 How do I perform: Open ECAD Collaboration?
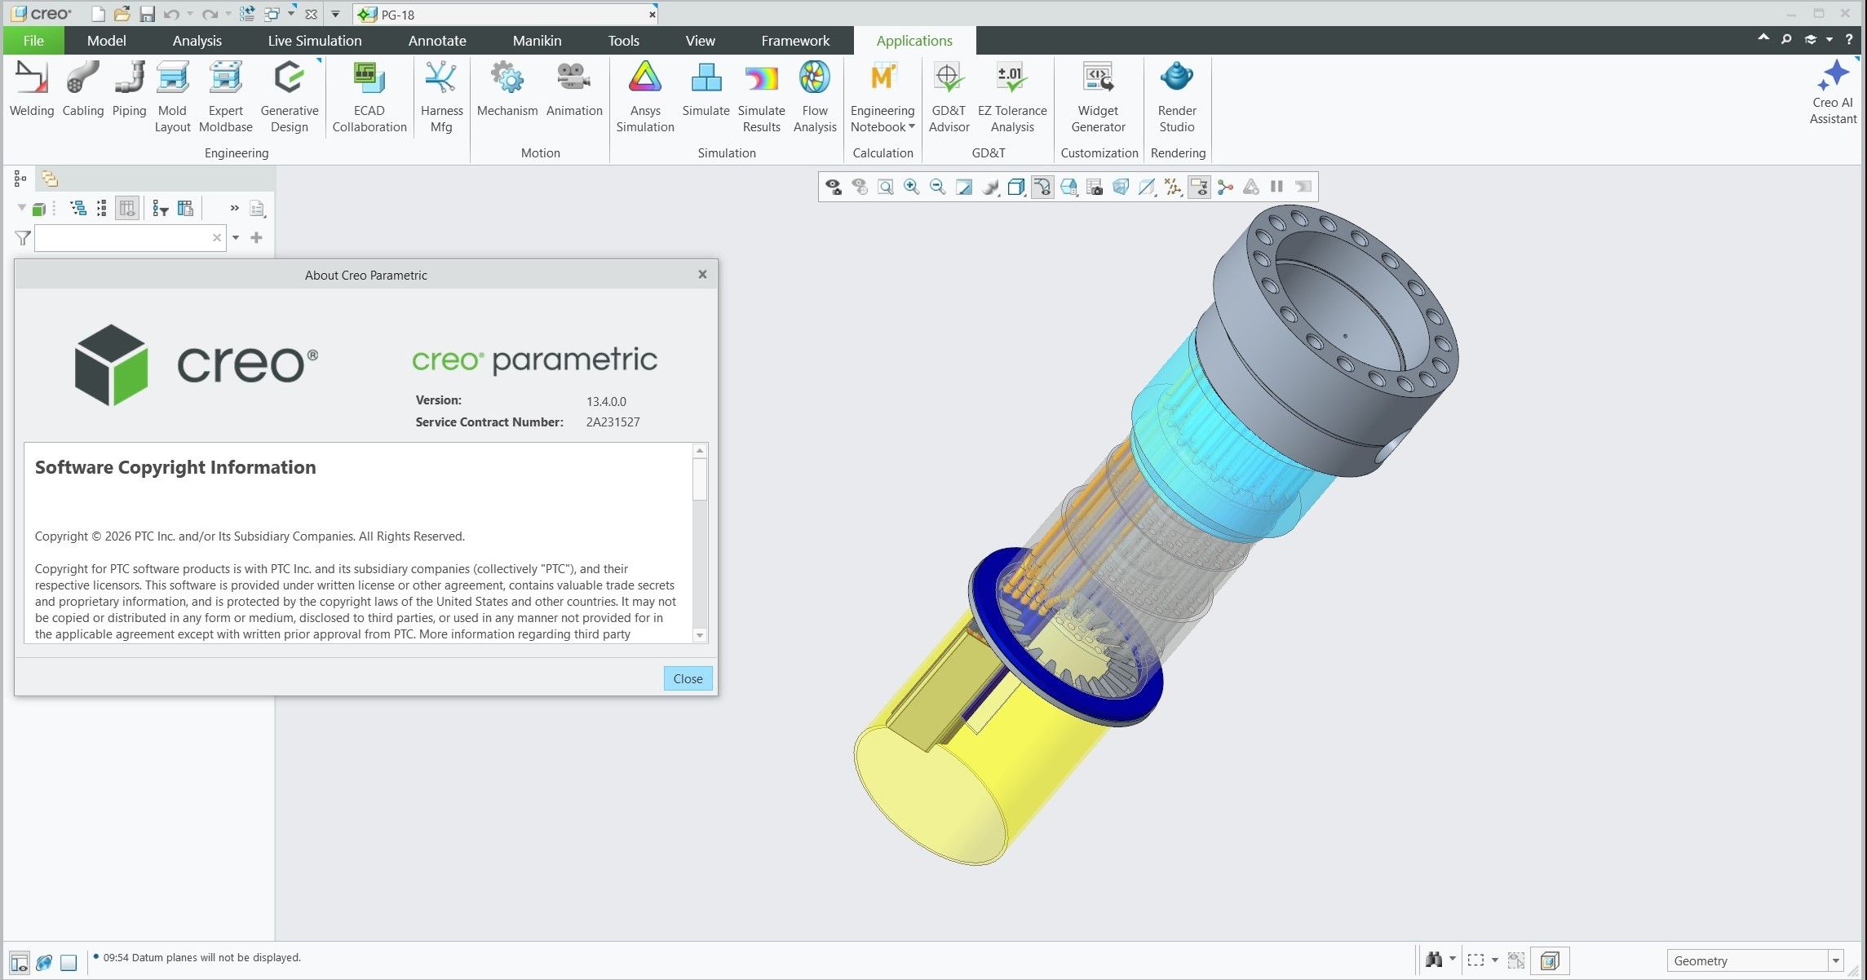pyautogui.click(x=369, y=98)
